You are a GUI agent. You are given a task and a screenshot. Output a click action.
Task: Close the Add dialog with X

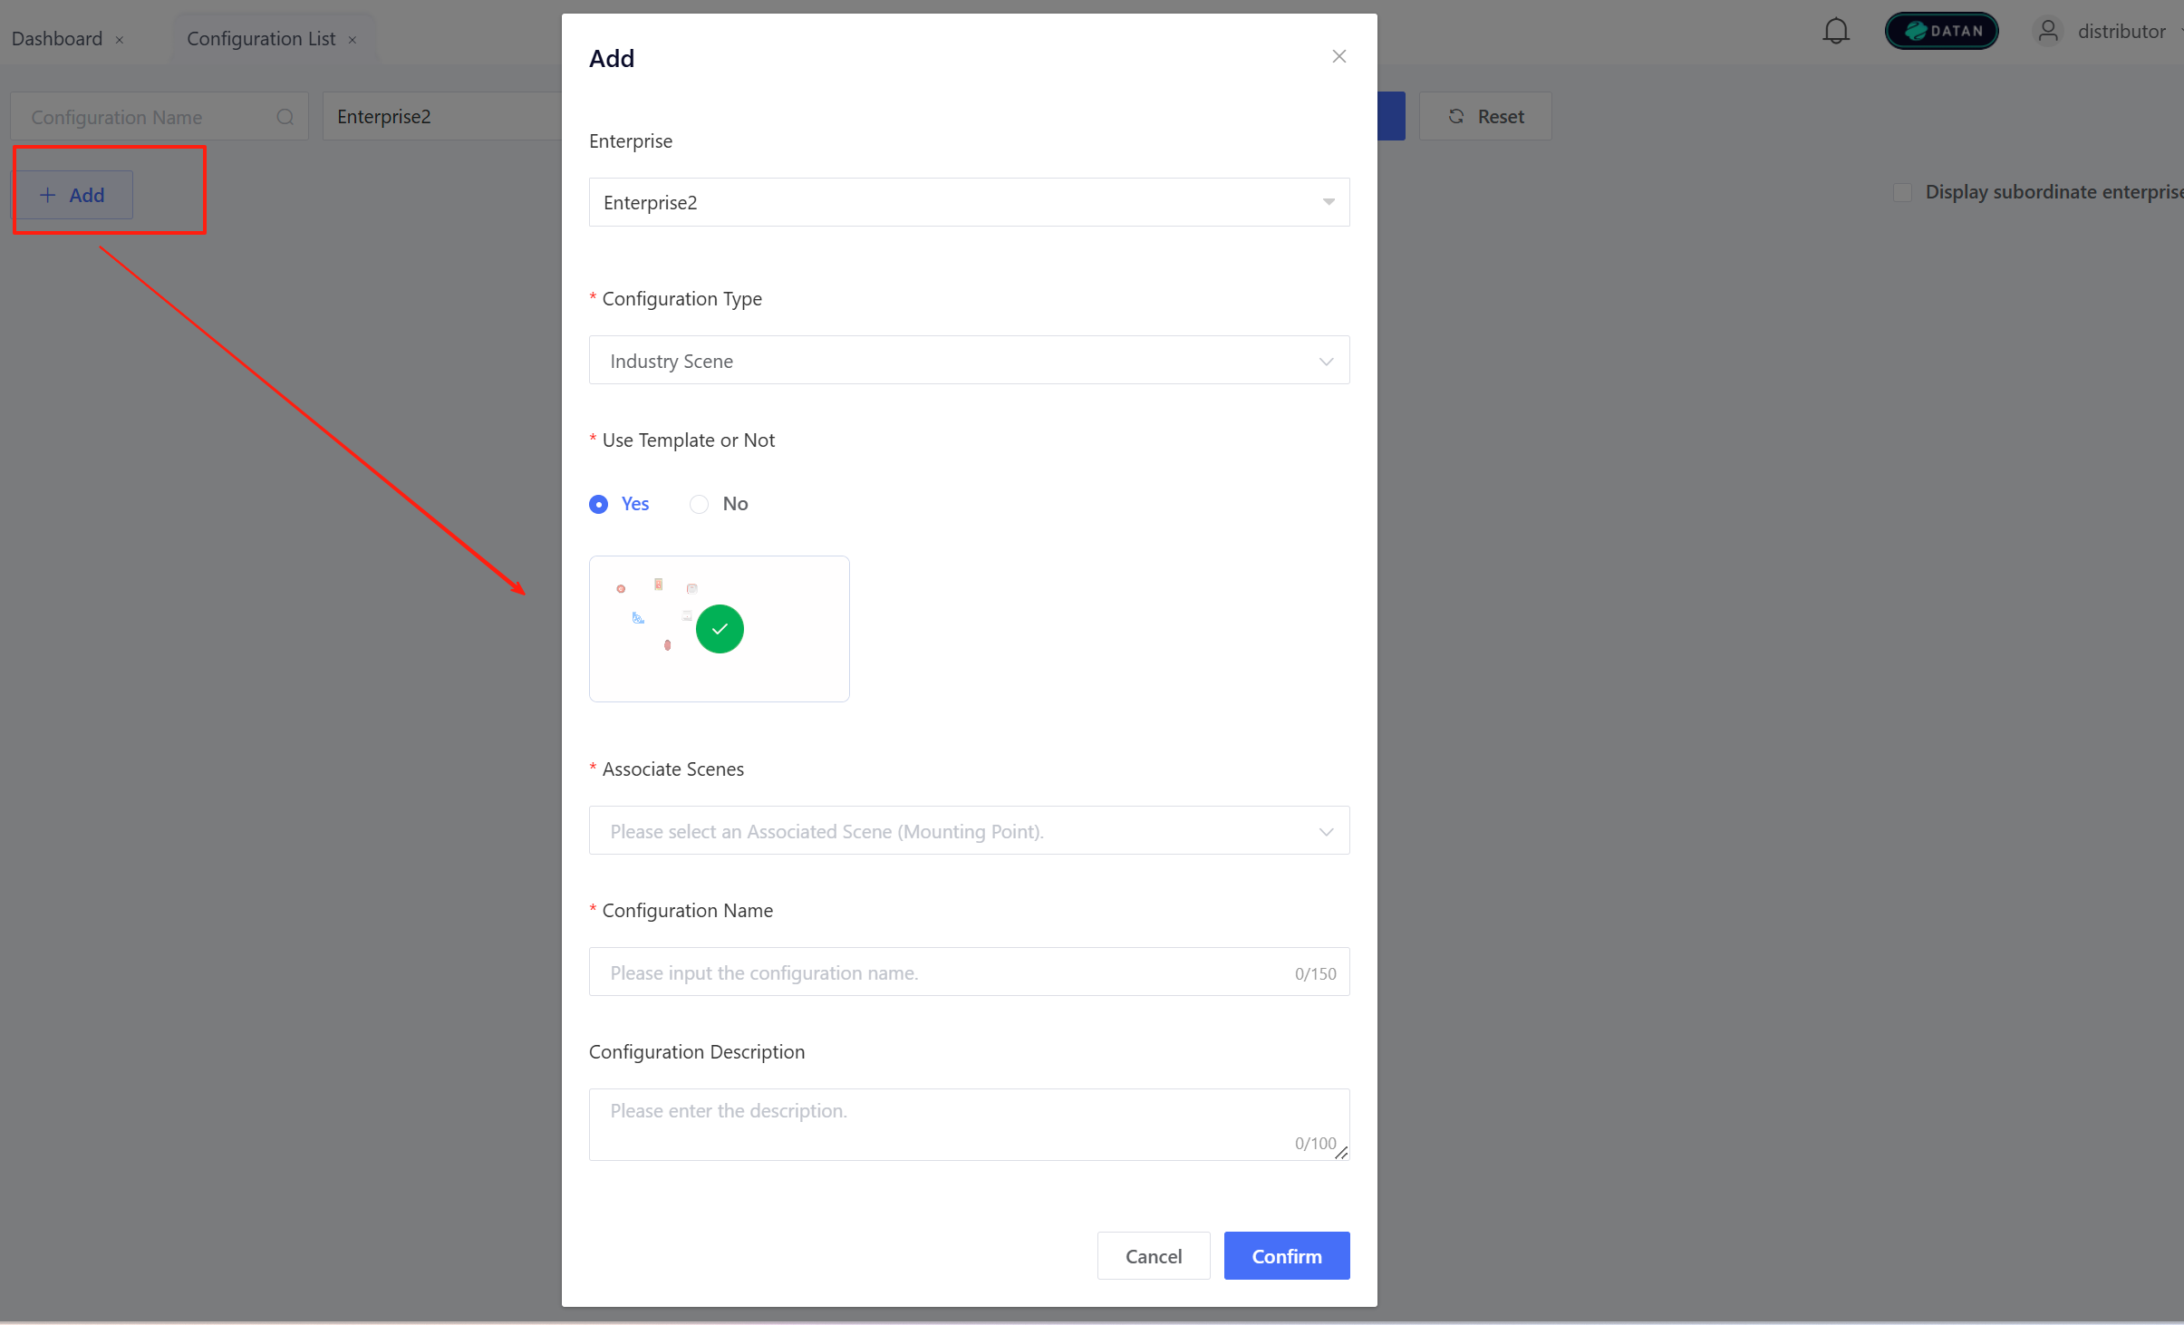[1338, 56]
